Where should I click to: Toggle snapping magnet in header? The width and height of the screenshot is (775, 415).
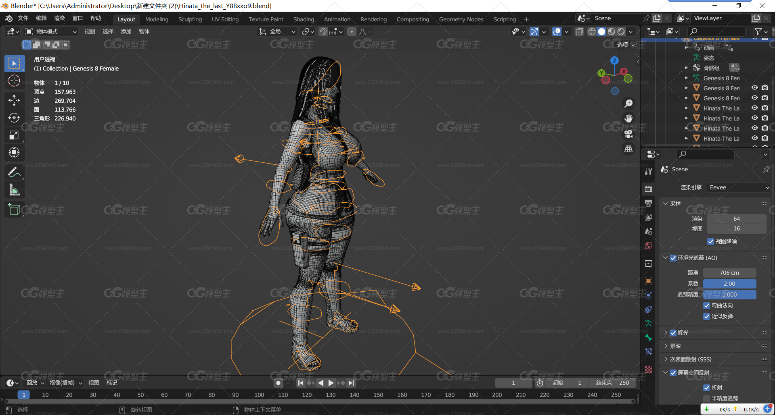(323, 32)
